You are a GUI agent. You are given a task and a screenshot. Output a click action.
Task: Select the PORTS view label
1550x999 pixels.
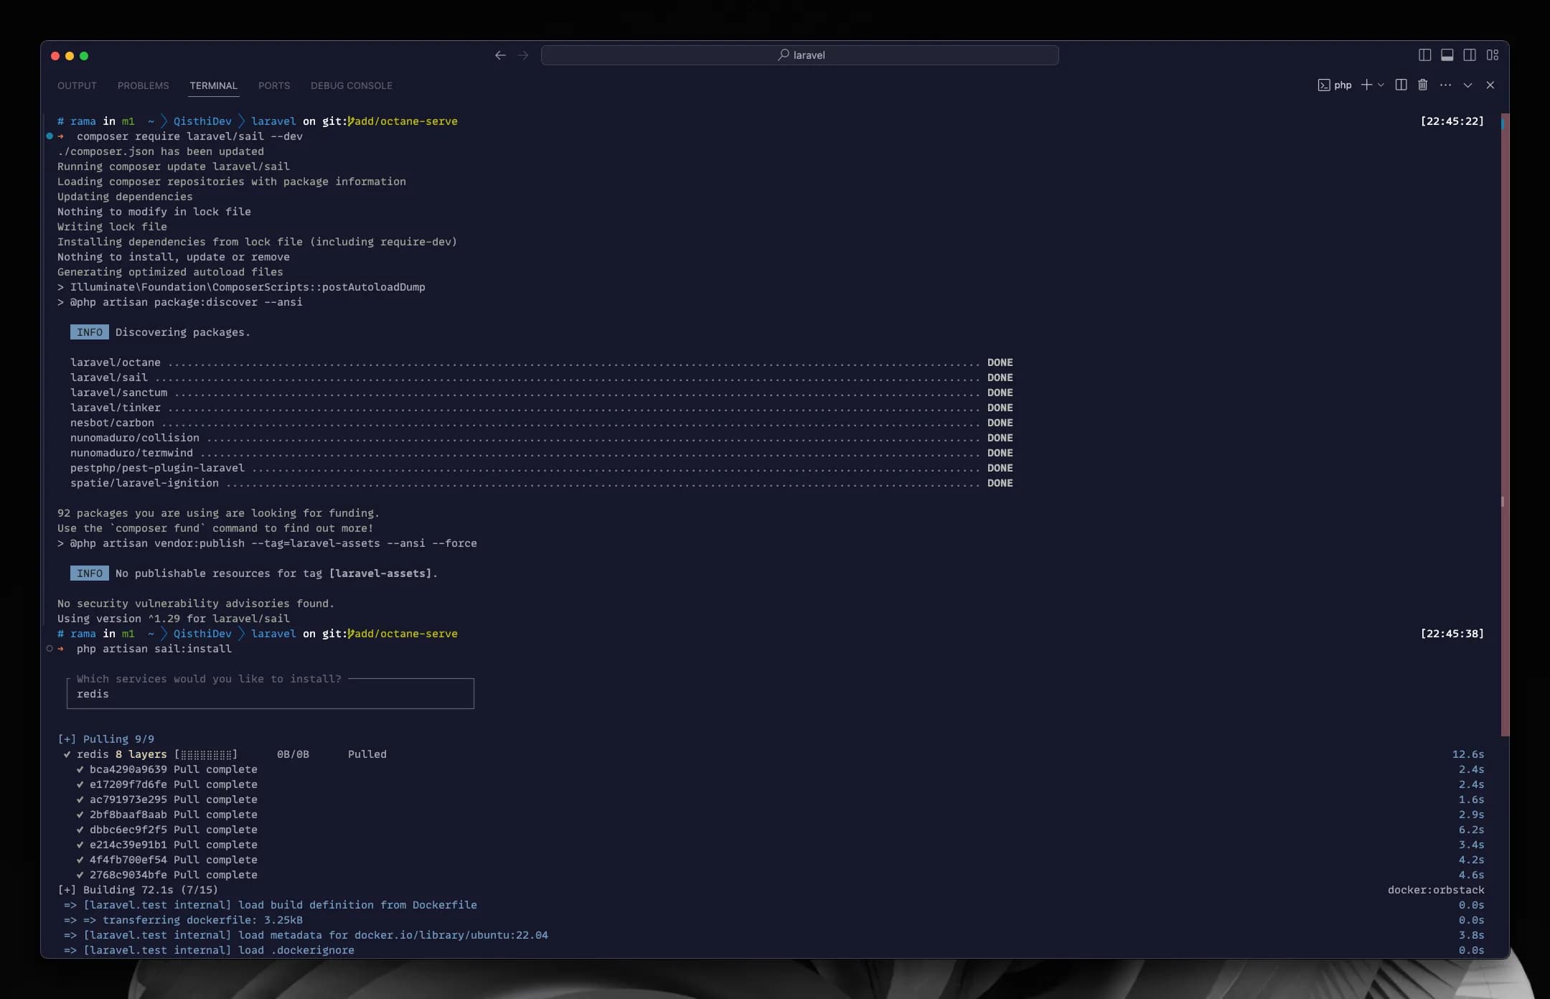point(274,85)
